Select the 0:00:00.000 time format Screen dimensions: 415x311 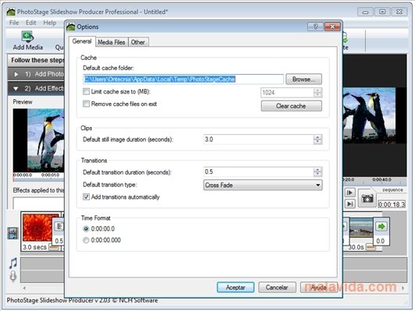86,240
